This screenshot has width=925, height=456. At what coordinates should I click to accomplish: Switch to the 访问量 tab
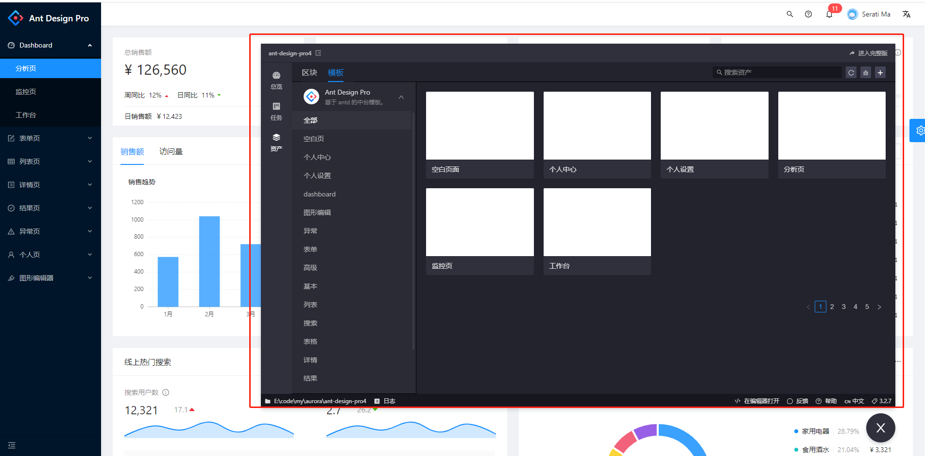(171, 151)
